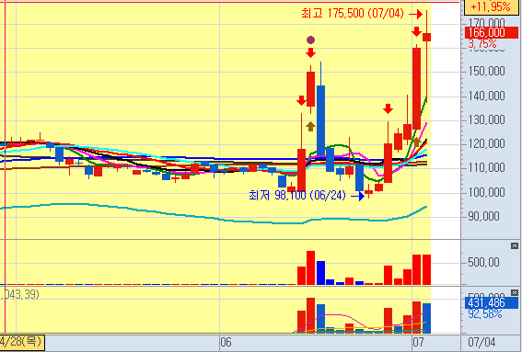Click the 150,000 price axis label
Image resolution: width=522 pixels, height=352 pixels.
(486, 71)
